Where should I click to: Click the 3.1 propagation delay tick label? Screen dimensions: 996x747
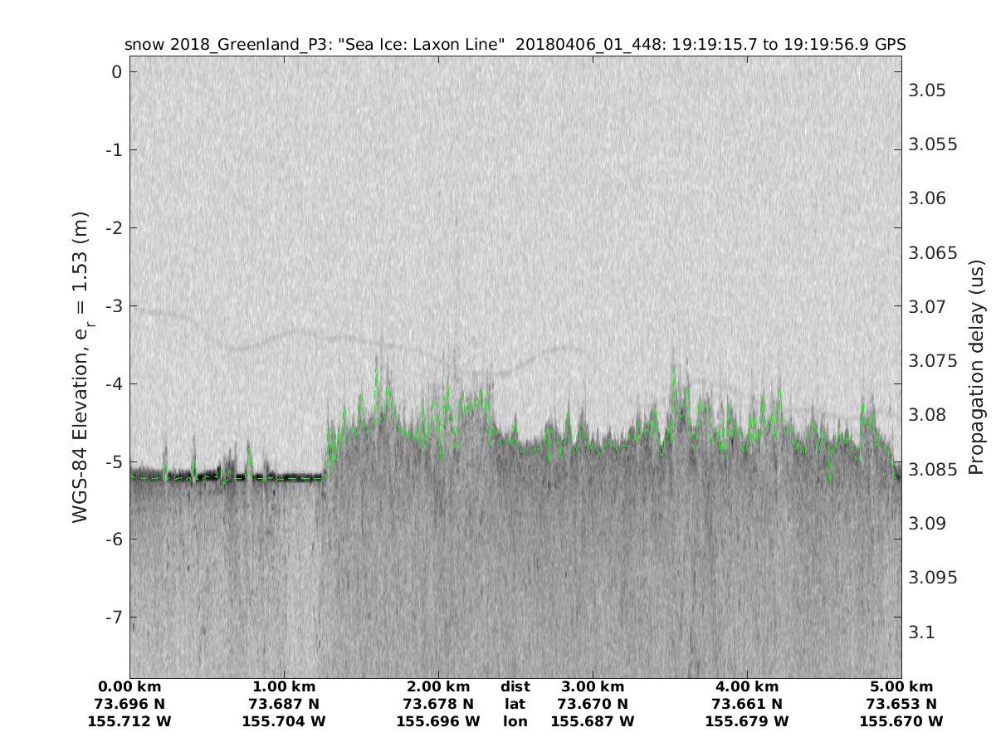921,632
